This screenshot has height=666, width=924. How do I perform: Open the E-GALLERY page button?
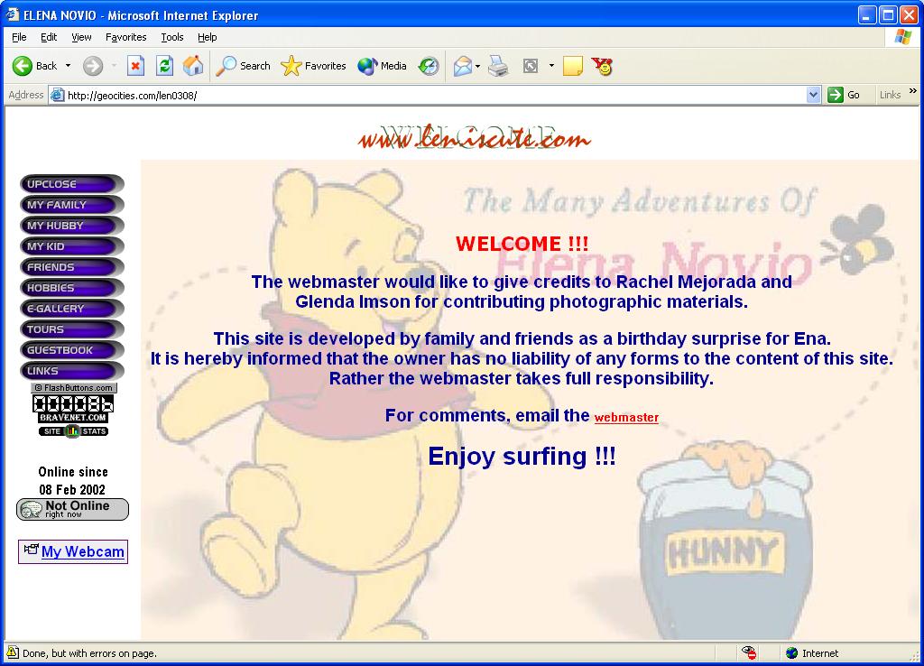pos(72,309)
